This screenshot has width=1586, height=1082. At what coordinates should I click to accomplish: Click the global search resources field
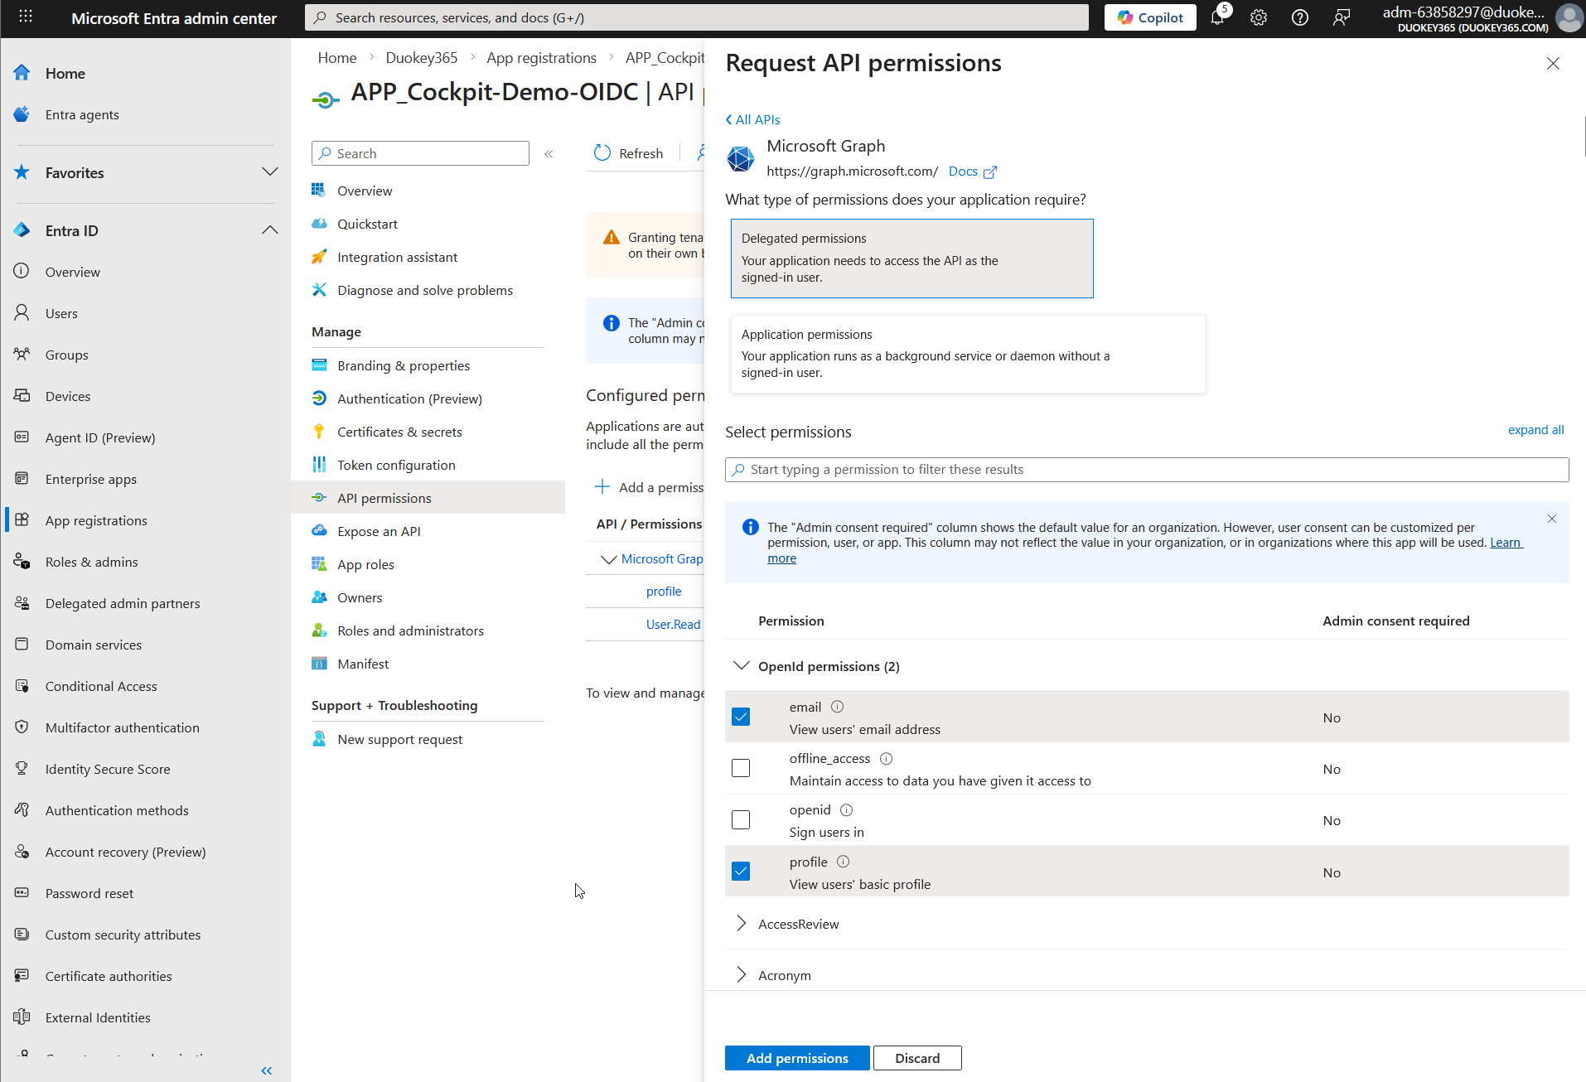[697, 17]
